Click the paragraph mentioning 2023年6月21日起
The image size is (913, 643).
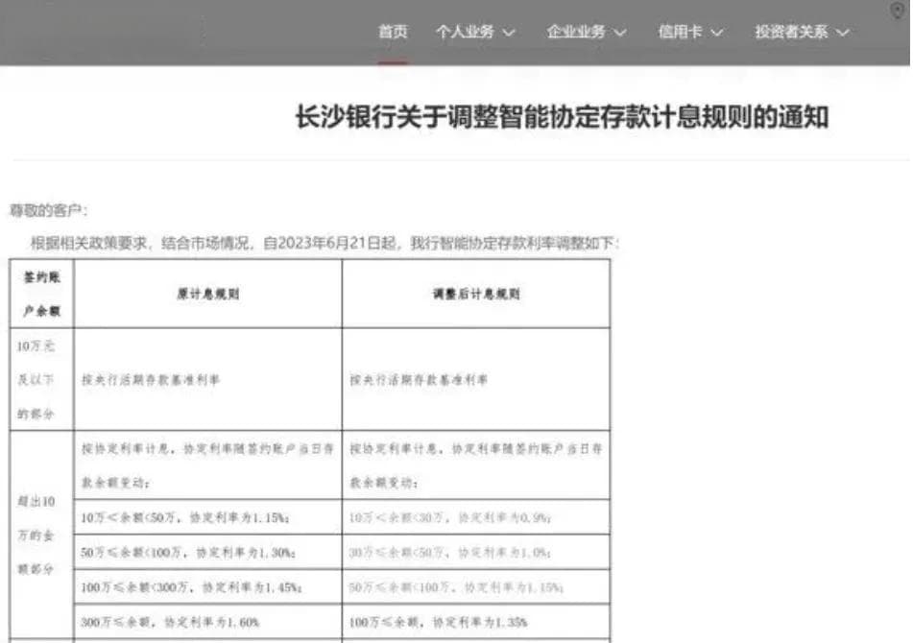tap(324, 243)
